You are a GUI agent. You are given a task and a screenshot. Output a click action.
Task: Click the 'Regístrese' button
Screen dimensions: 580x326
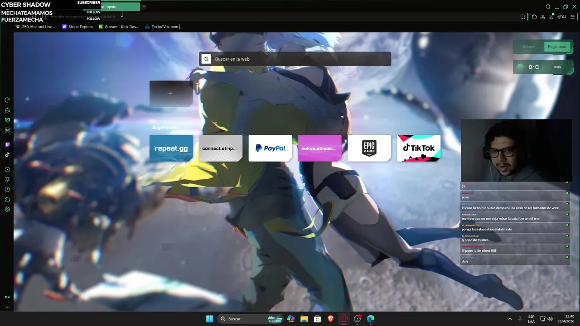pyautogui.click(x=557, y=47)
